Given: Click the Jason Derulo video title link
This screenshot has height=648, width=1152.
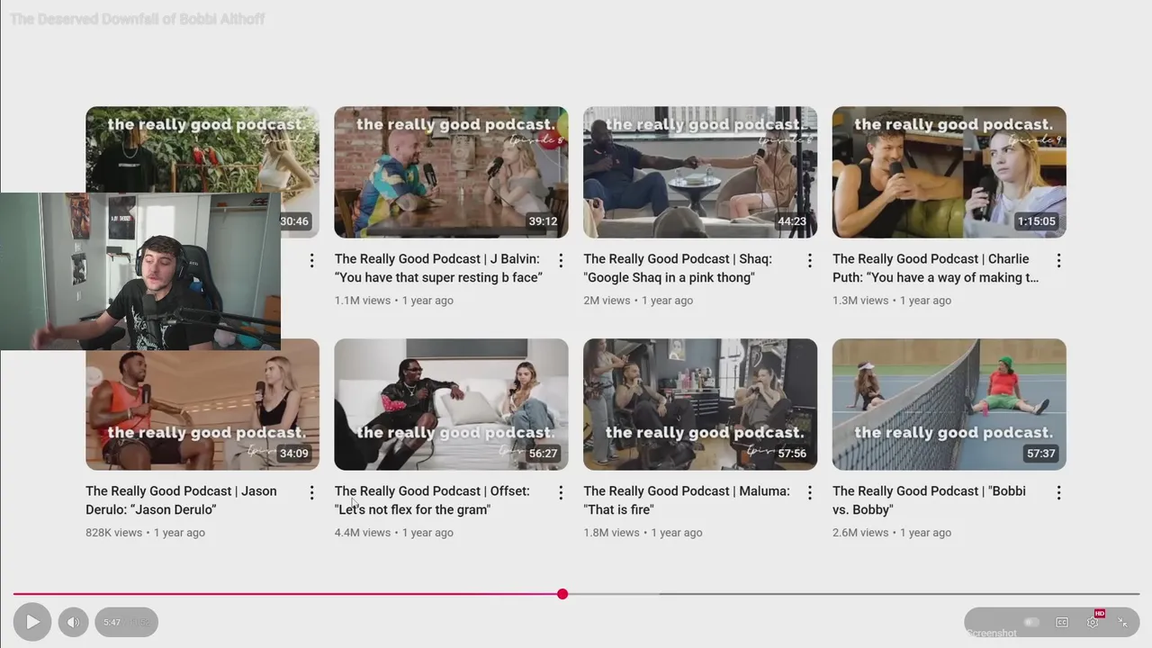Looking at the screenshot, I should click(181, 500).
